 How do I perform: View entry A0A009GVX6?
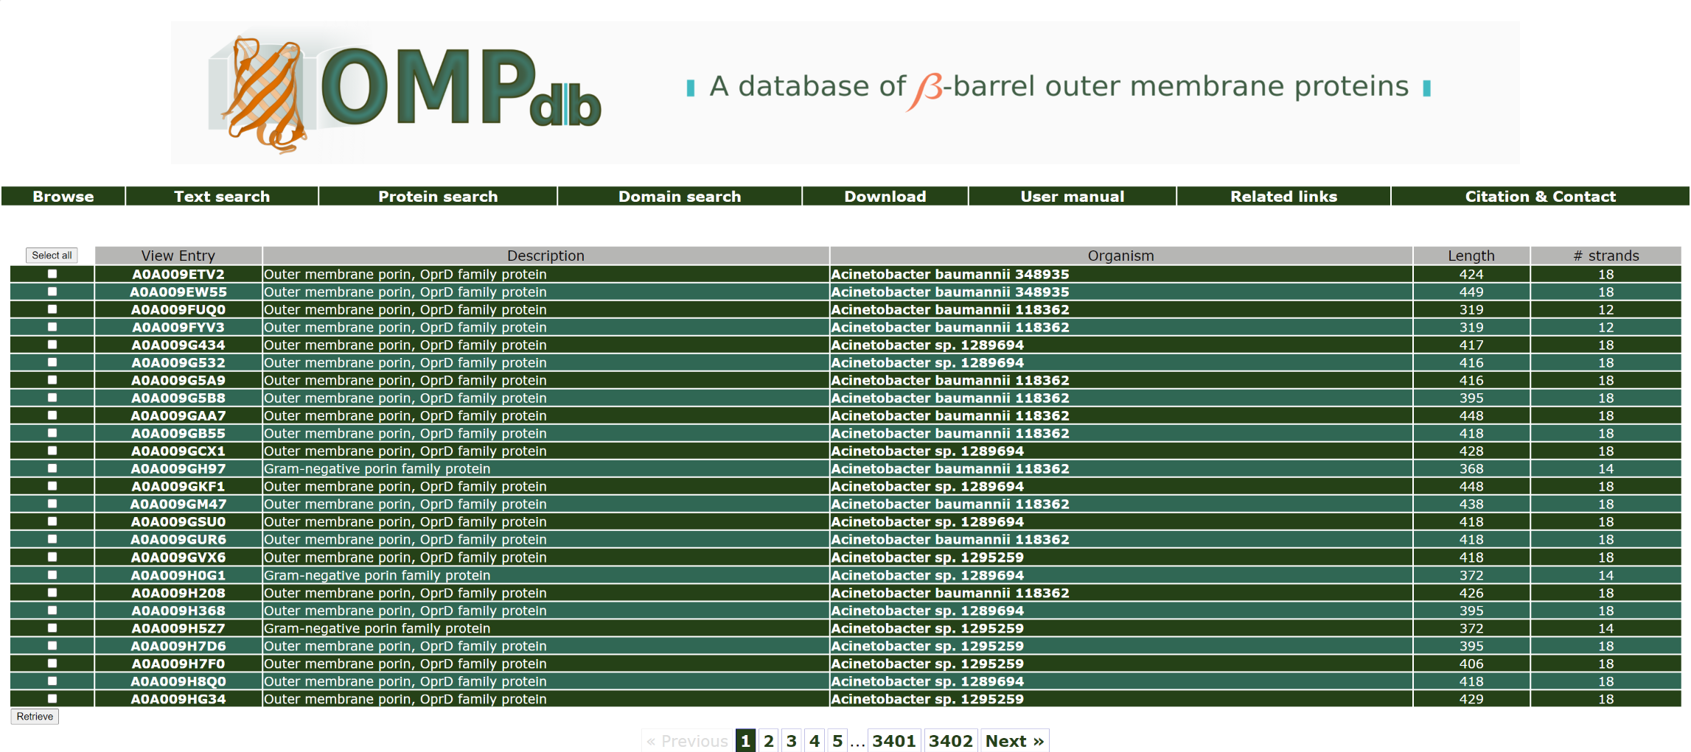(178, 558)
